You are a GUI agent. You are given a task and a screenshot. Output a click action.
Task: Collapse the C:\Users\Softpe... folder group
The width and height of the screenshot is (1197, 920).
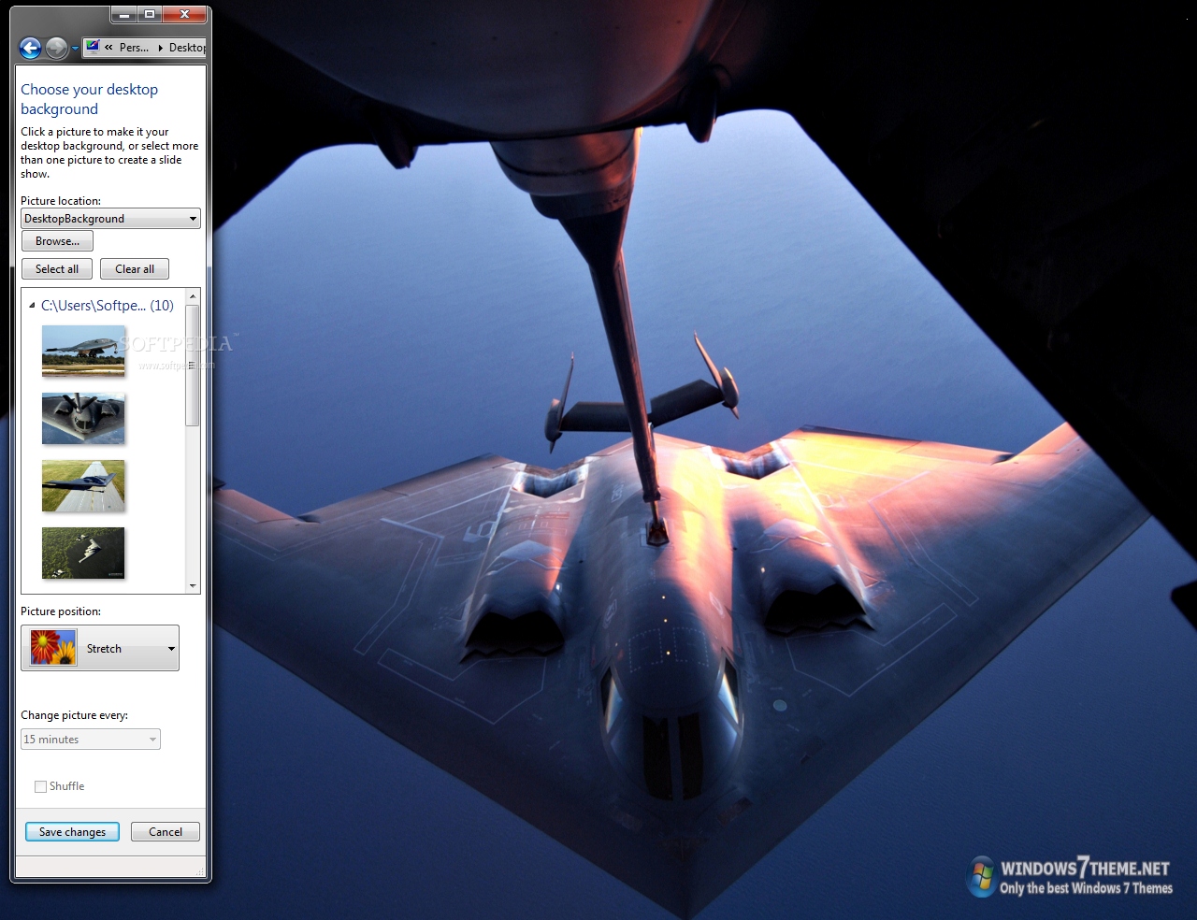[32, 306]
